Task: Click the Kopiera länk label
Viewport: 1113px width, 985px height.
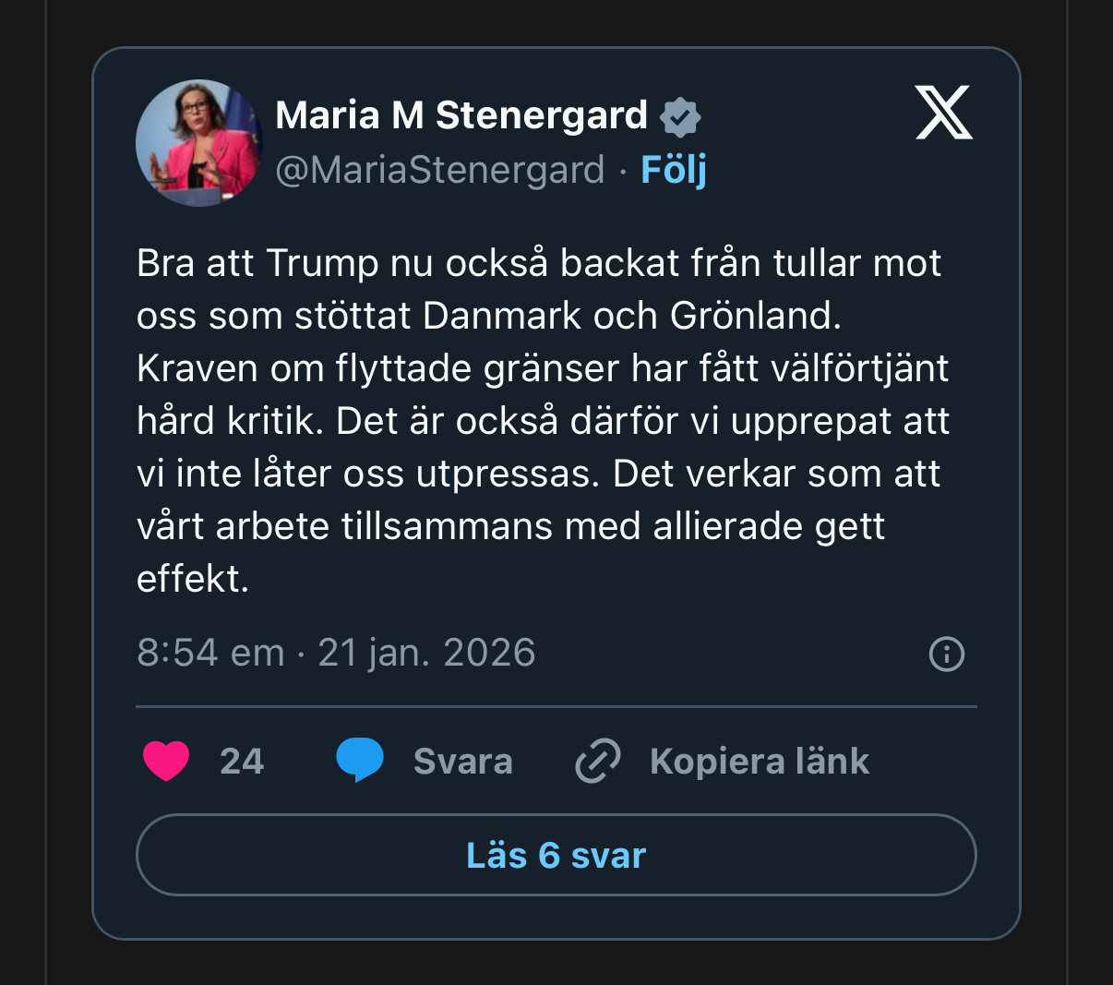Action: tap(759, 762)
